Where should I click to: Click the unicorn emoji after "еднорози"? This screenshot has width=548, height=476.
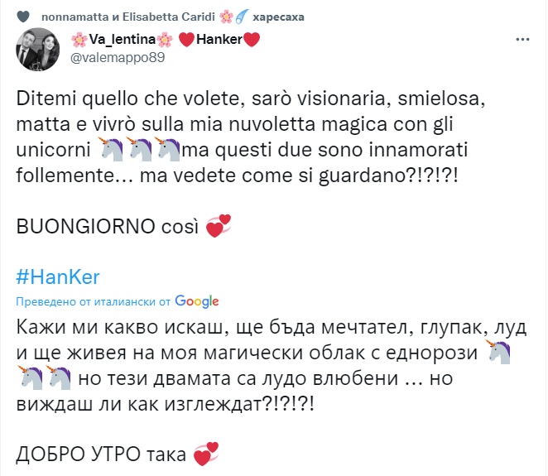pos(498,353)
